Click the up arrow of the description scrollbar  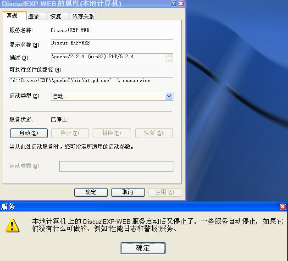pos(169,56)
